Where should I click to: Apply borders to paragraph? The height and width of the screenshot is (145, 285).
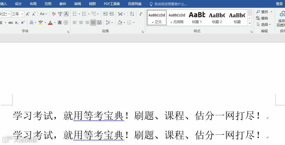point(129,22)
